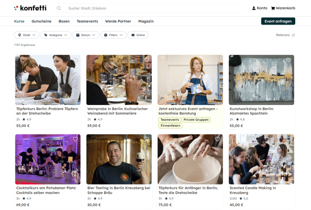Favorite the Kunstworkshop Abstraktes Spachteln card
The width and height of the screenshot is (311, 210).
coord(289,60)
